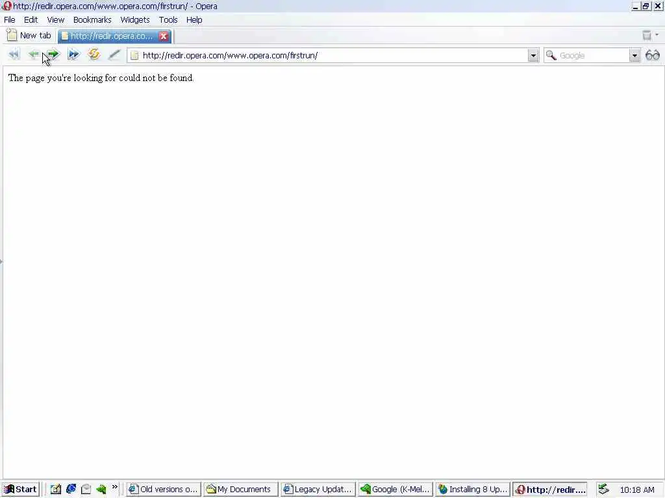This screenshot has width=665, height=498.
Task: Switch to Installing 8 Up... taskbar window
Action: pyautogui.click(x=473, y=490)
